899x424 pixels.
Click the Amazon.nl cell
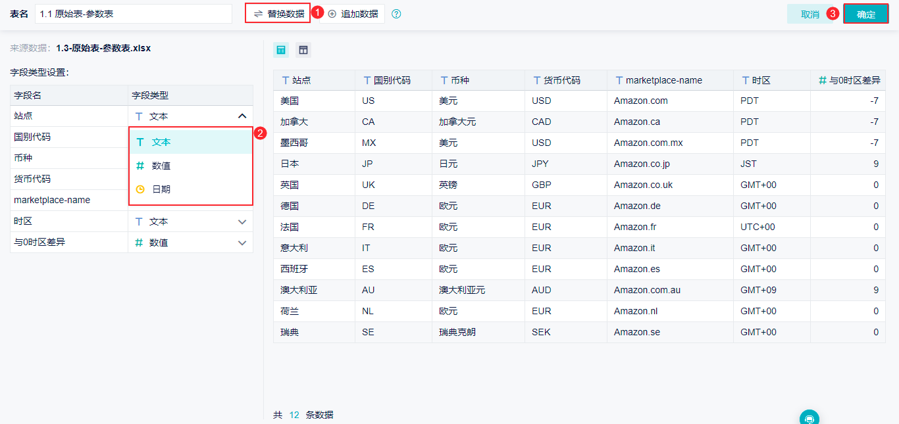670,311
